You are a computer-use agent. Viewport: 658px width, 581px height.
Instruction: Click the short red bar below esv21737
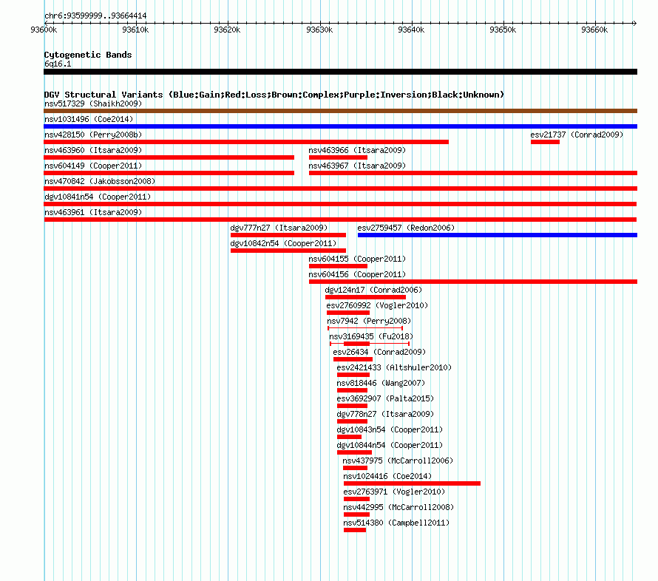pyautogui.click(x=545, y=142)
